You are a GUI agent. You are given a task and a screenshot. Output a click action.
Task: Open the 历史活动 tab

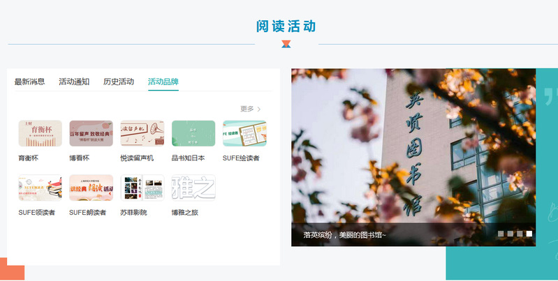coord(119,82)
